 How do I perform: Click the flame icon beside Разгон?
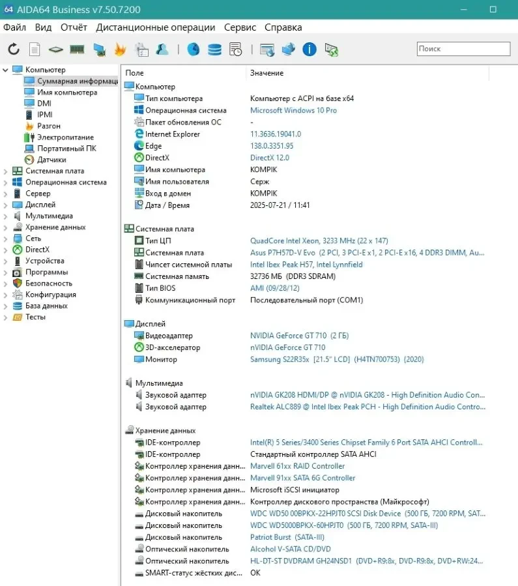(29, 126)
